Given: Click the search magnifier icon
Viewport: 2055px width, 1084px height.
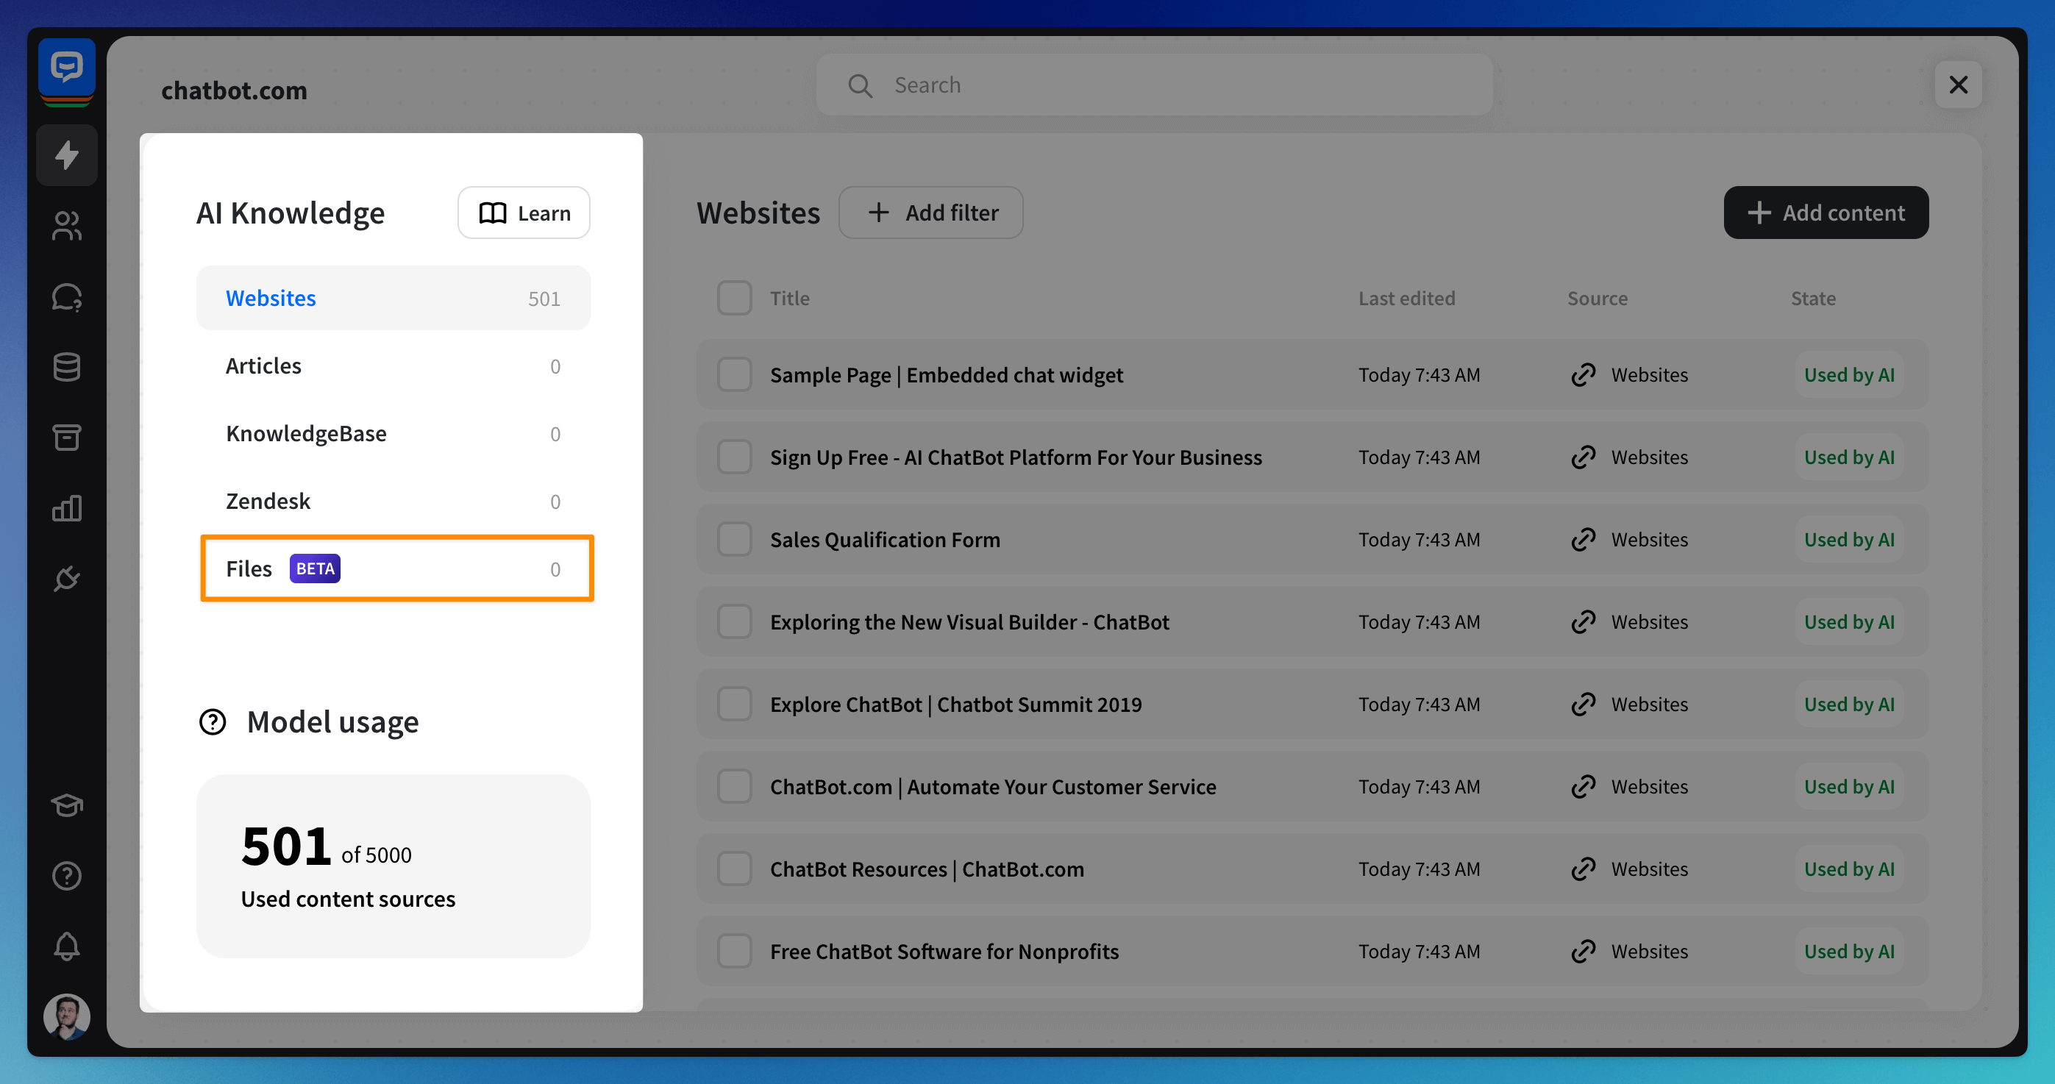Looking at the screenshot, I should [x=860, y=85].
